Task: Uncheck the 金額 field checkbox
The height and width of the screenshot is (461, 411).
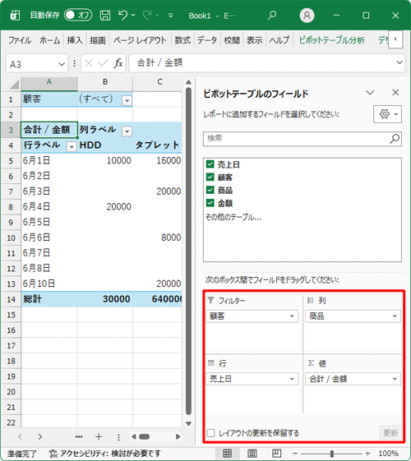Action: pos(210,203)
